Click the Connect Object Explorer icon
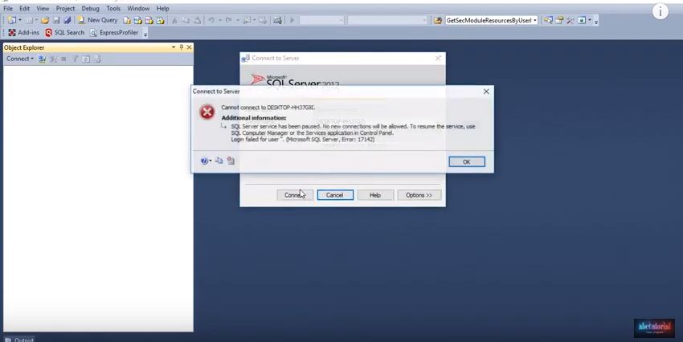The height and width of the screenshot is (342, 683). 42,59
